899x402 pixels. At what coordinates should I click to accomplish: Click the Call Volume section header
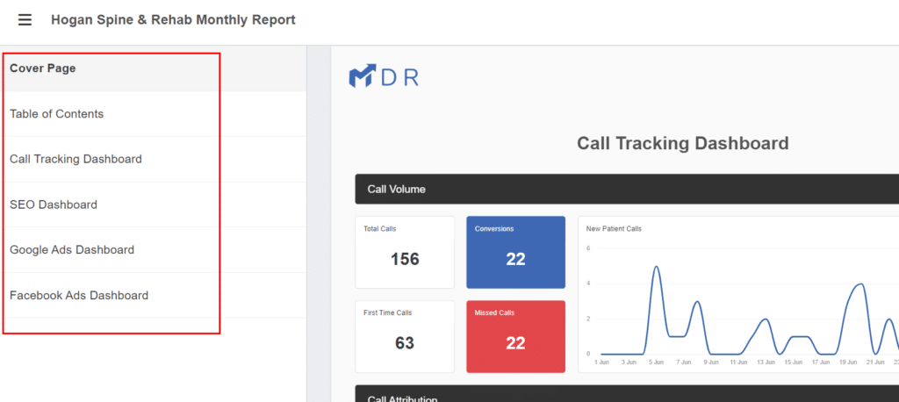tap(397, 189)
